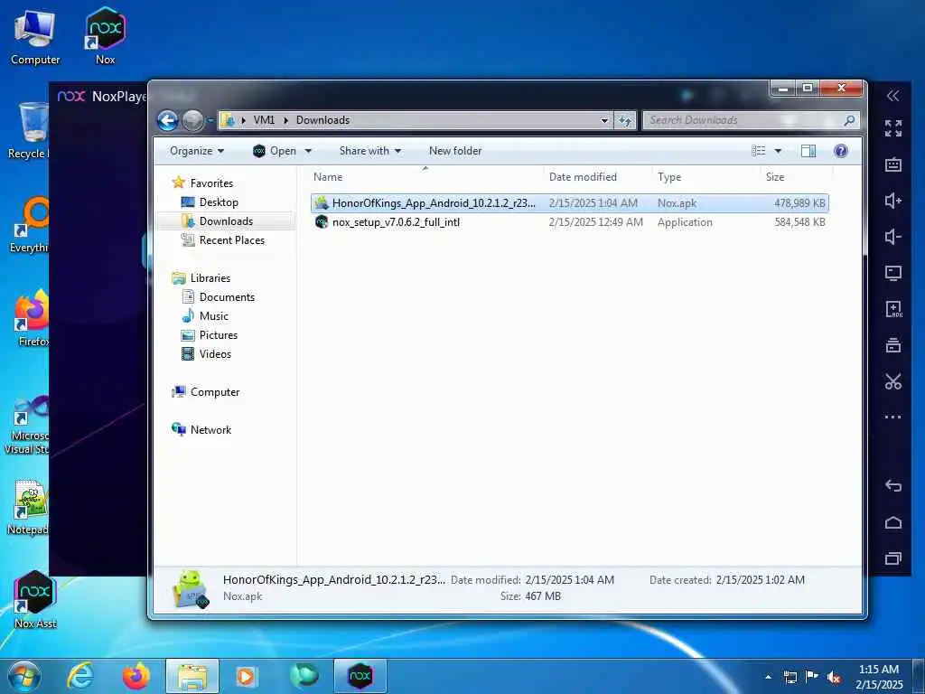The height and width of the screenshot is (694, 925).
Task: Open Windows Media Player from taskbar
Action: coord(246,676)
